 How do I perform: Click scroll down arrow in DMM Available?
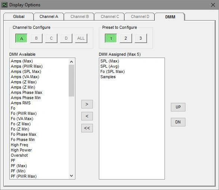tap(71, 175)
